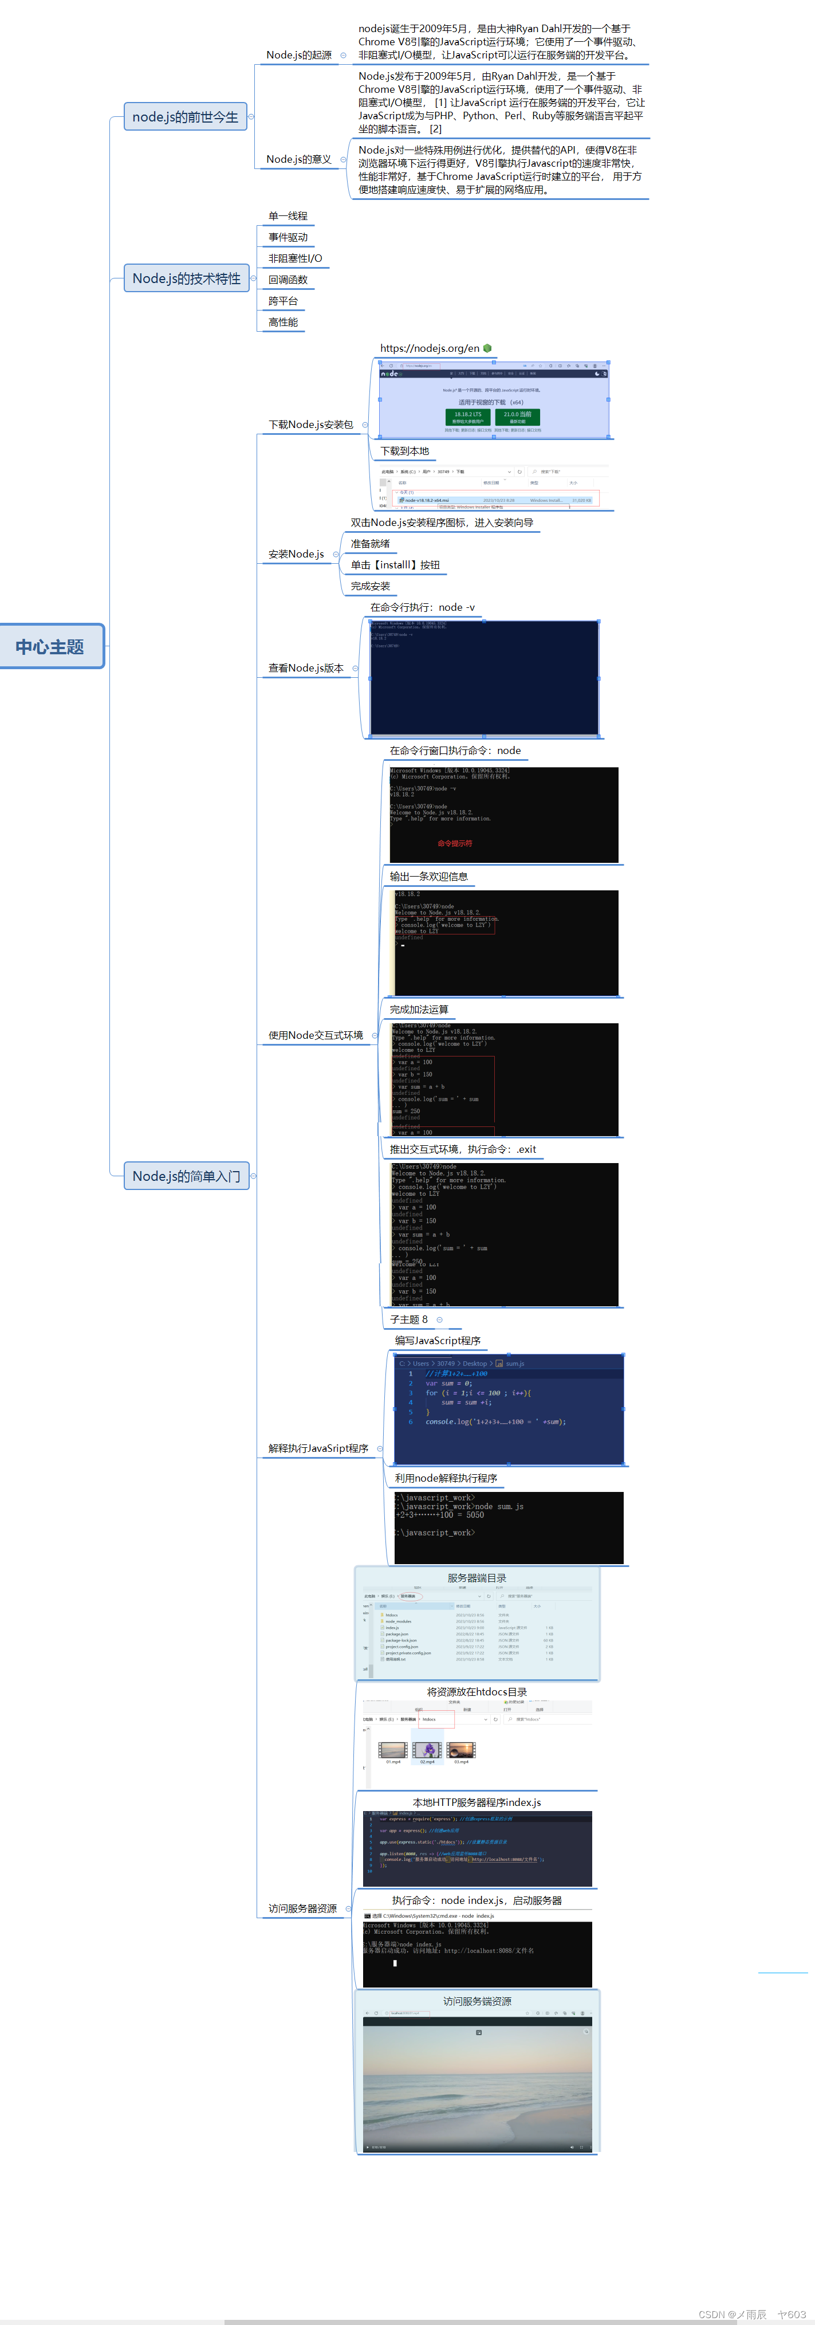Select the 非阻塞性I/O node
Screen dimensions: 815x2325
click(x=295, y=258)
